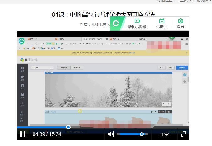Open the 设置 gear settings
This screenshot has width=212, height=146.
(181, 24)
